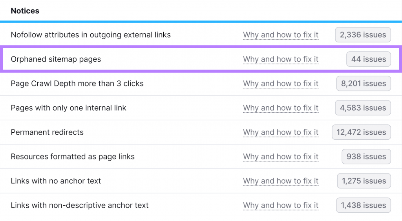Select the 4,583 issues button
The width and height of the screenshot is (402, 221).
tap(363, 108)
